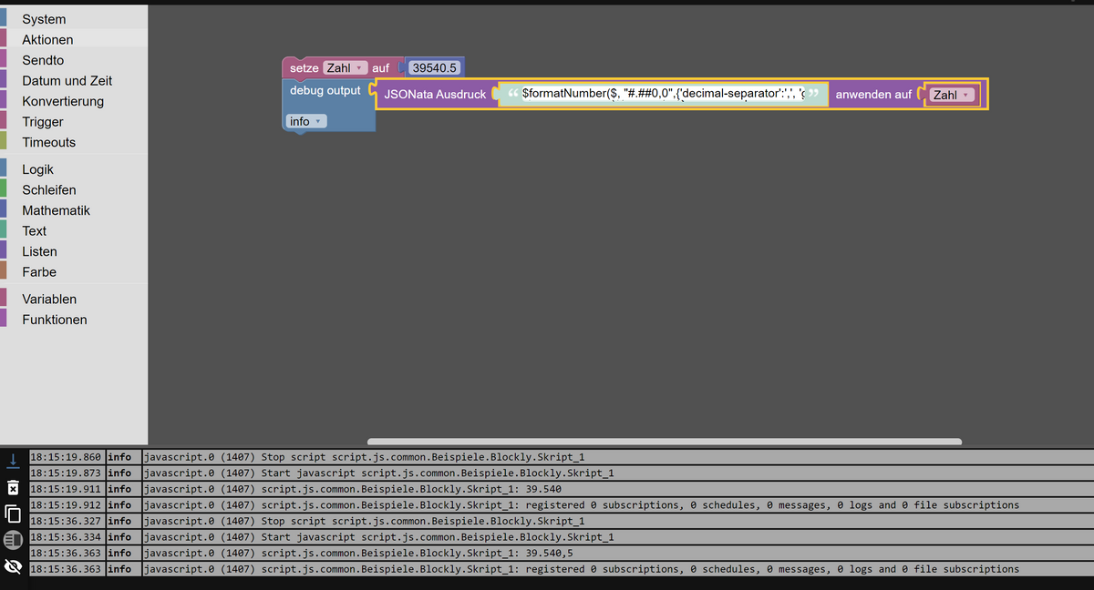
Task: Click the color bar beside the Farbe category
Action: point(5,271)
